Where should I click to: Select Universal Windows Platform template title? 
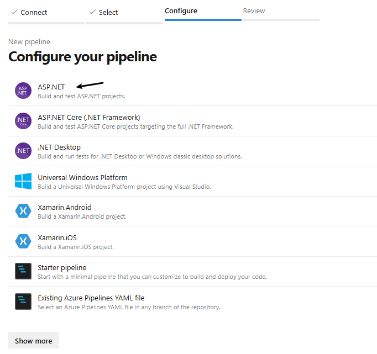[x=82, y=177]
